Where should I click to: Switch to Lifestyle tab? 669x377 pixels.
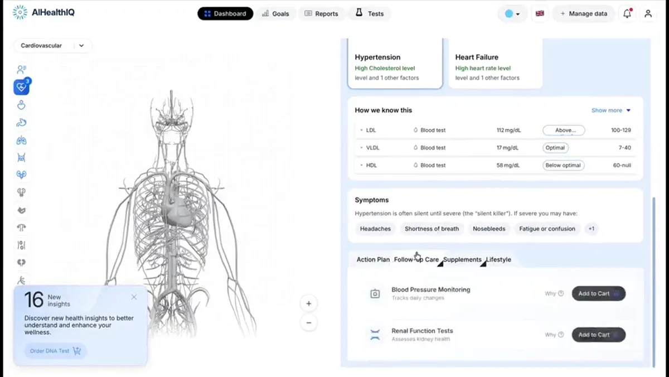pyautogui.click(x=499, y=259)
